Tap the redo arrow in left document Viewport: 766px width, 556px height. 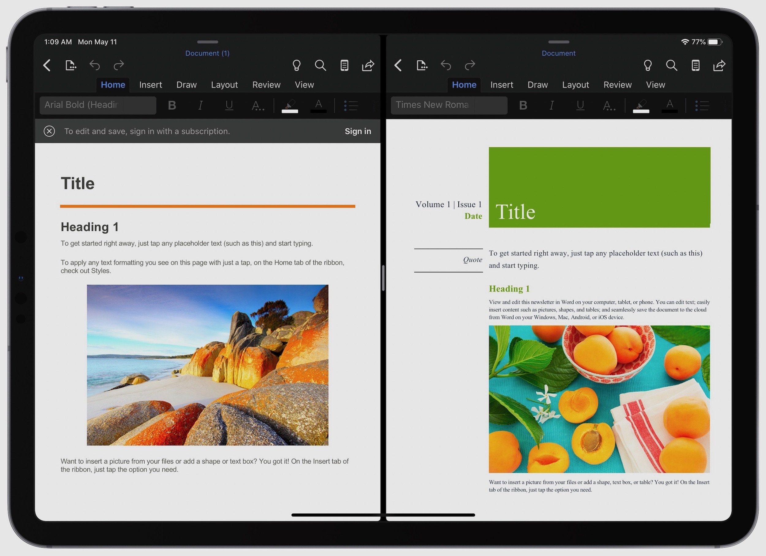coord(119,65)
